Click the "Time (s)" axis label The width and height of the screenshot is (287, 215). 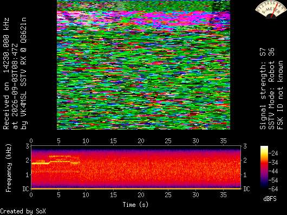135,205
